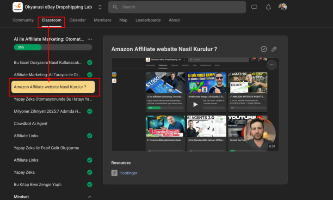Edit the lesson with the pencil icon
This screenshot has height=200, width=333.
pos(274,49)
